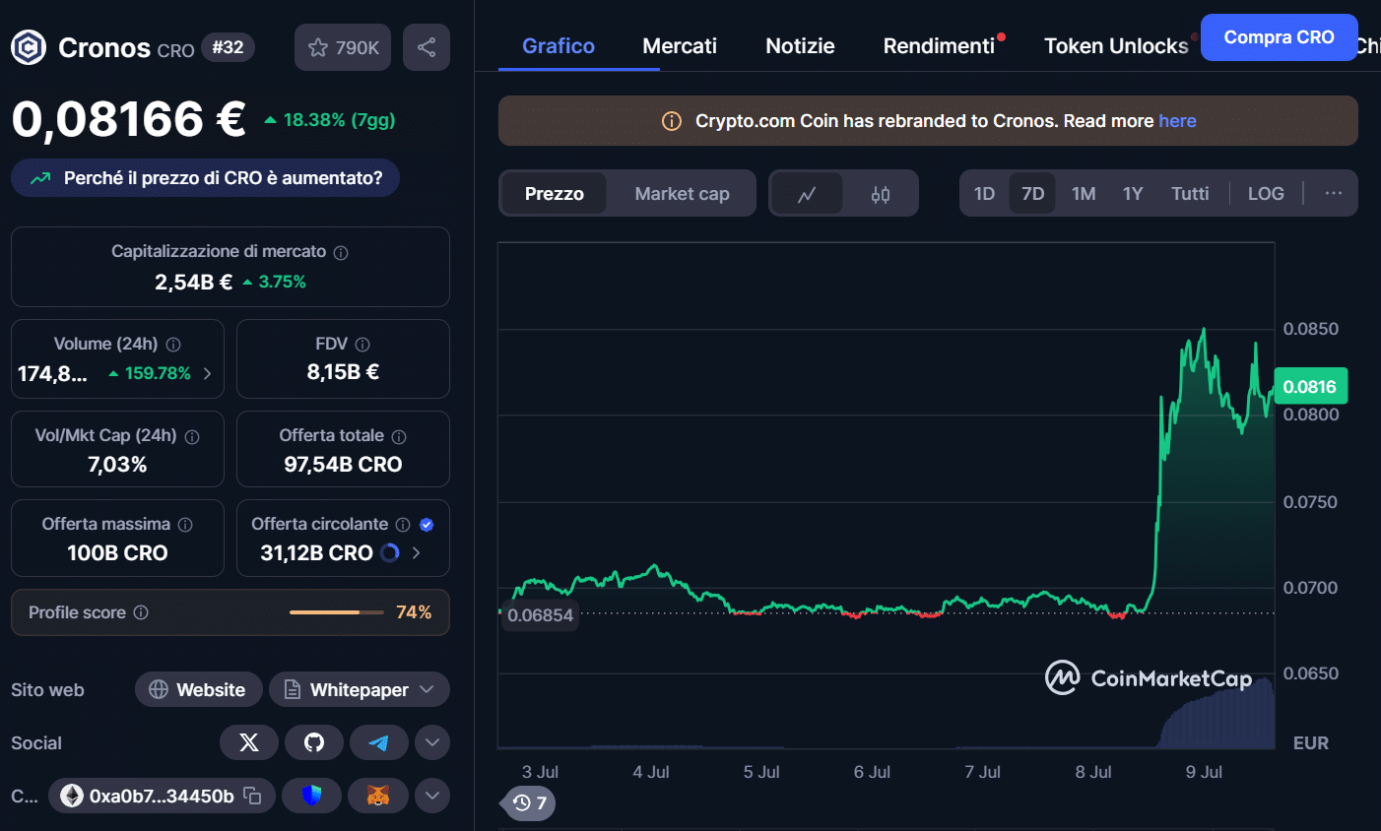Toggle LOG scale on the chart

(x=1266, y=194)
